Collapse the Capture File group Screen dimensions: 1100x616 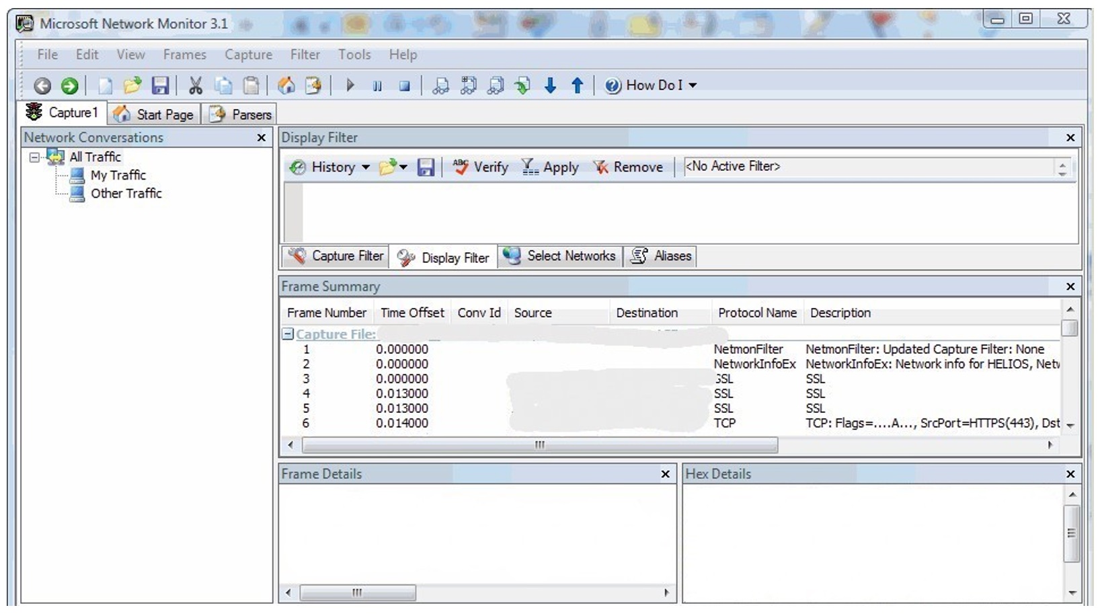(288, 334)
